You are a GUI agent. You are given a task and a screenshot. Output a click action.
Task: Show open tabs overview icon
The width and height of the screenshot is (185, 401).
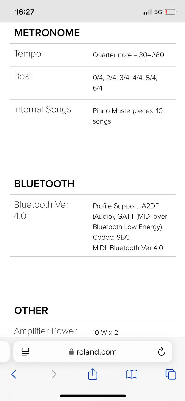click(x=171, y=374)
